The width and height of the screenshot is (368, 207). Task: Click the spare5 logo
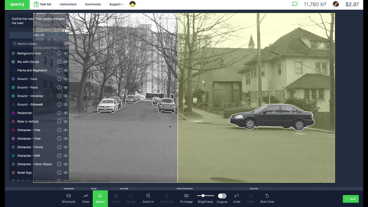point(17,4)
